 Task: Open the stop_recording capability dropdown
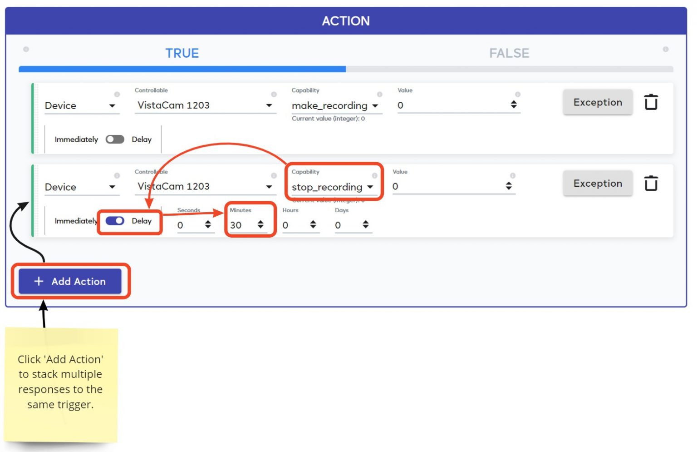(x=371, y=187)
